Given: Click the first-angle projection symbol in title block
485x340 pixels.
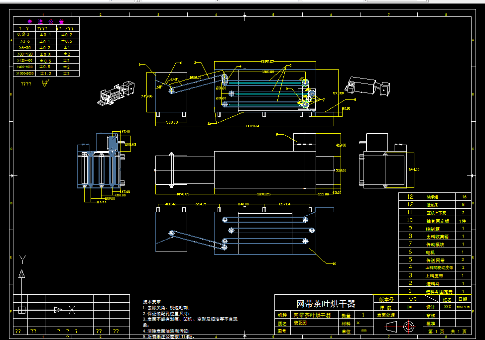Looking at the screenshot, I should (x=400, y=327).
